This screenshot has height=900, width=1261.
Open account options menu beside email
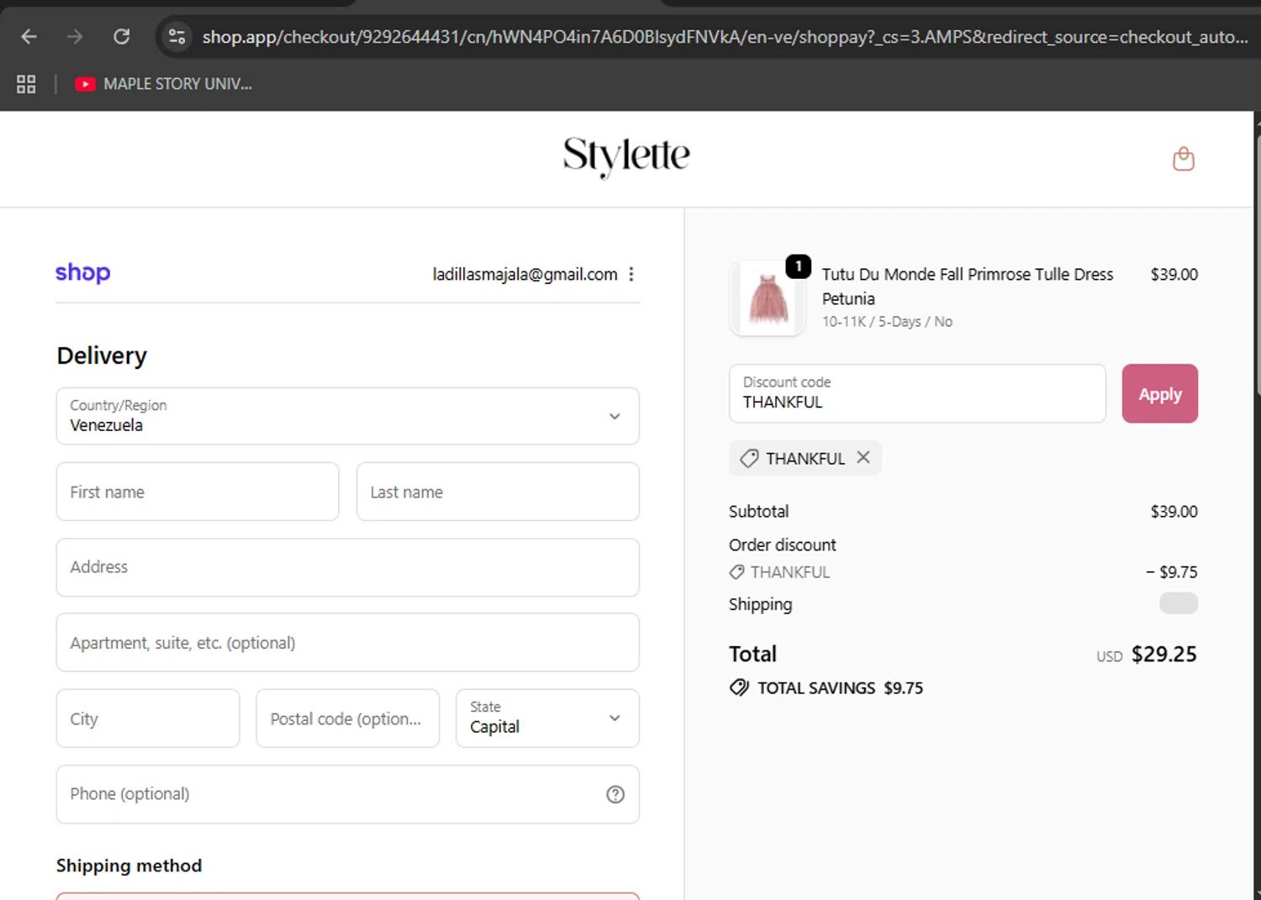pos(631,274)
